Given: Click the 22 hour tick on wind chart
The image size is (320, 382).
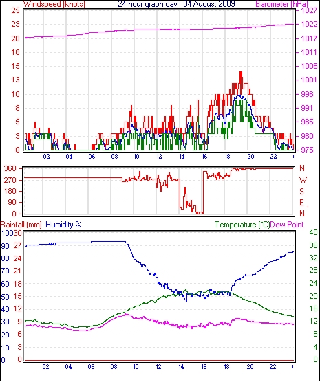Looking at the screenshot, I should [x=273, y=157].
